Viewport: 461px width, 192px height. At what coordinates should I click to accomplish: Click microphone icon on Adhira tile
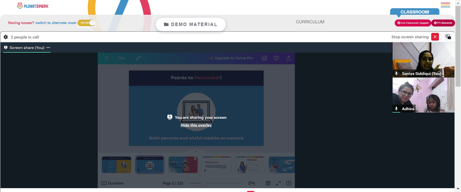coord(396,109)
